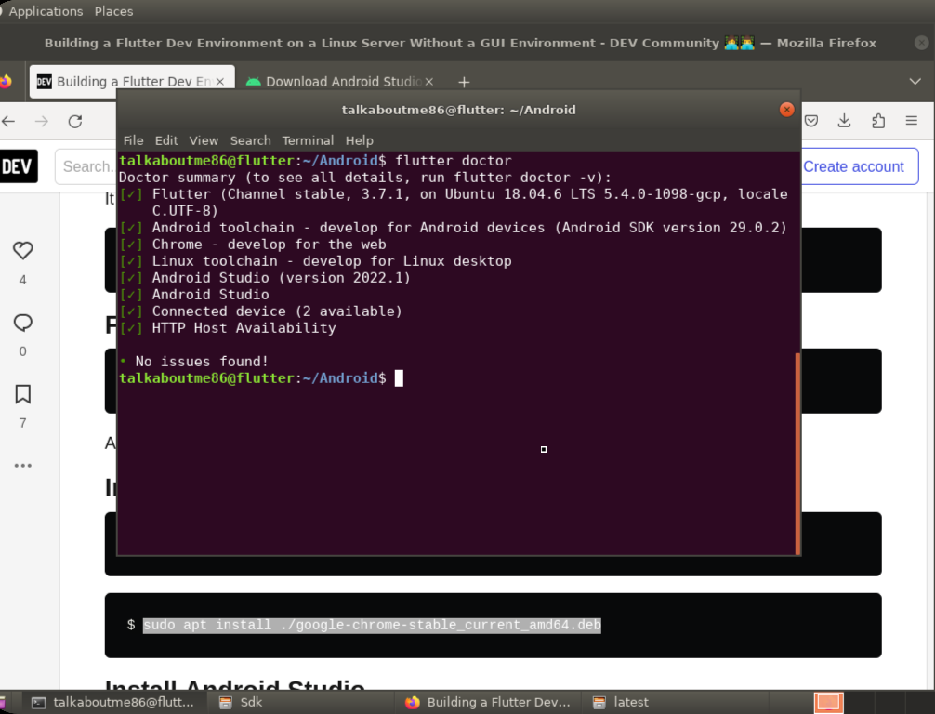This screenshot has height=714, width=935.
Task: Click the terminal title talkaboutme86@flutter: ~/Android
Action: click(458, 110)
